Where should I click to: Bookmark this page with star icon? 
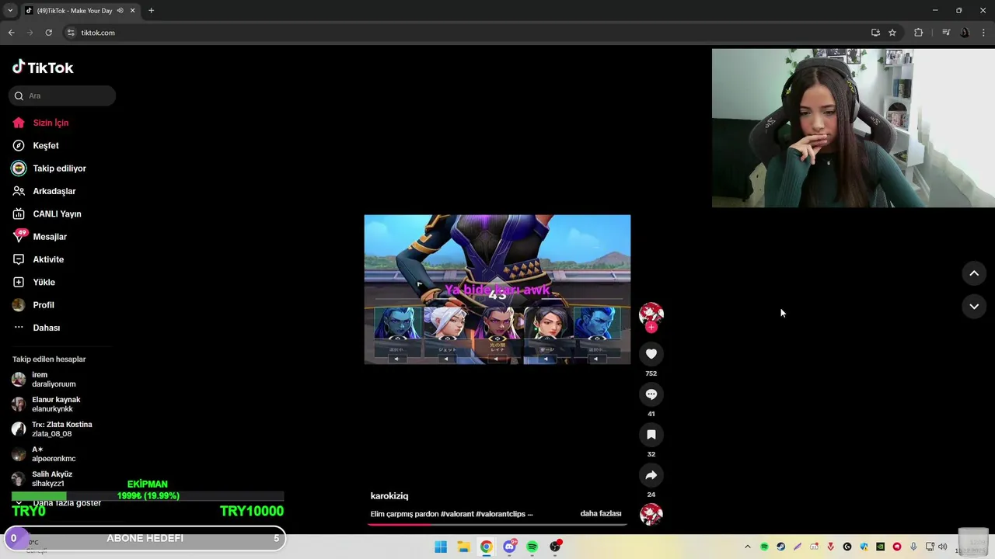tap(892, 33)
